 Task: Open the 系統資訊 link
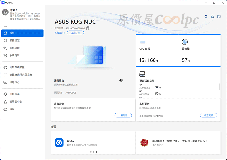tap(59, 33)
